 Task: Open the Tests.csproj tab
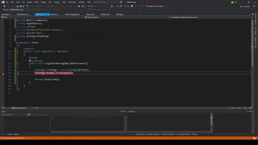point(90,14)
